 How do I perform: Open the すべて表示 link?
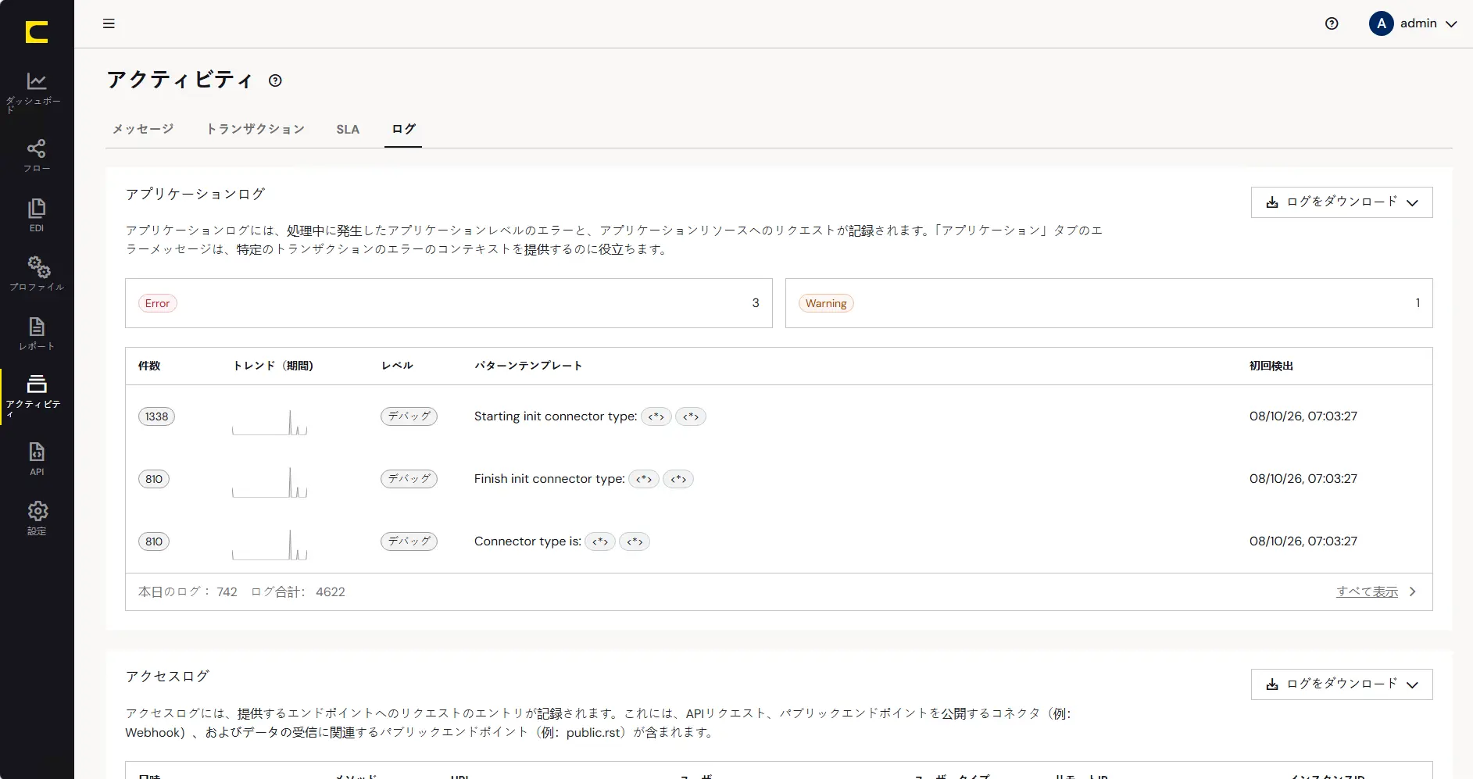(x=1367, y=592)
